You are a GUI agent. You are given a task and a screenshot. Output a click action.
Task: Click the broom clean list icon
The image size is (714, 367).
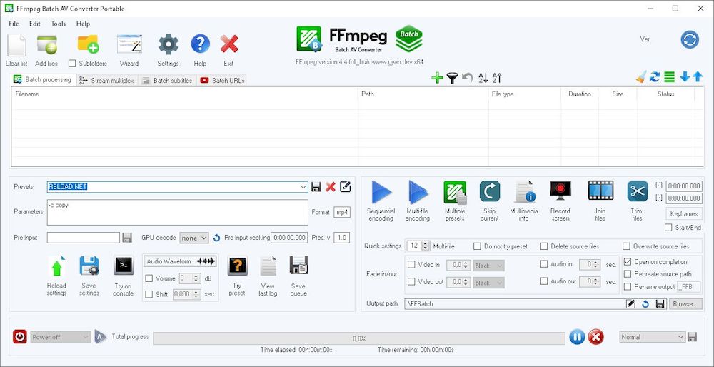click(641, 77)
